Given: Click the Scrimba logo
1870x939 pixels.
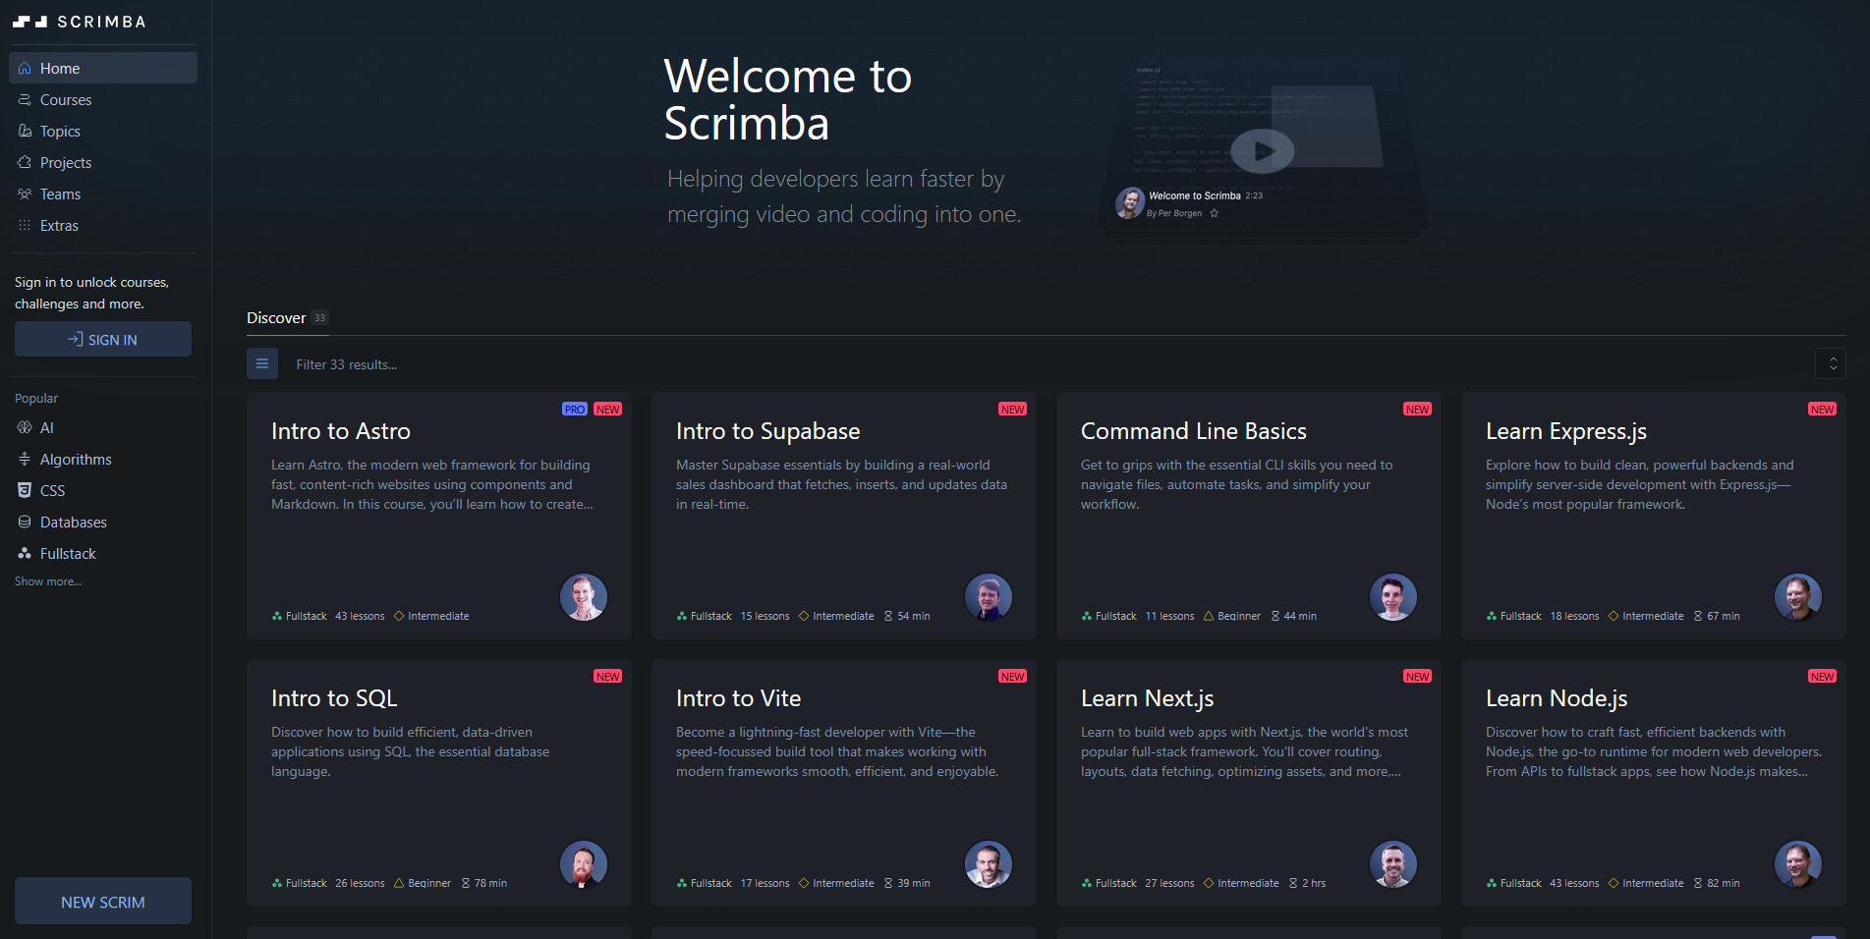Looking at the screenshot, I should [79, 21].
